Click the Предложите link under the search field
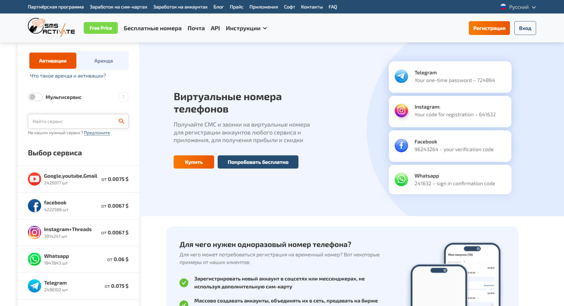Viewport: 564px width, 306px height. point(97,132)
